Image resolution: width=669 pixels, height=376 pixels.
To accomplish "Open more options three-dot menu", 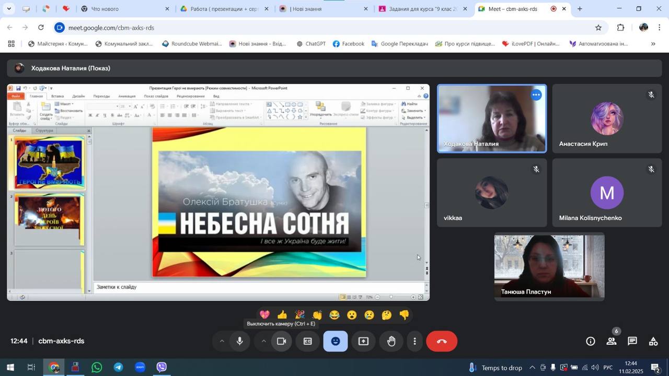I will (x=415, y=342).
